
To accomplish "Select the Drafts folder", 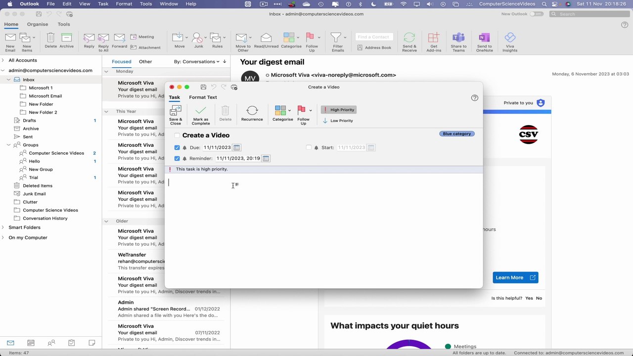I will [29, 121].
